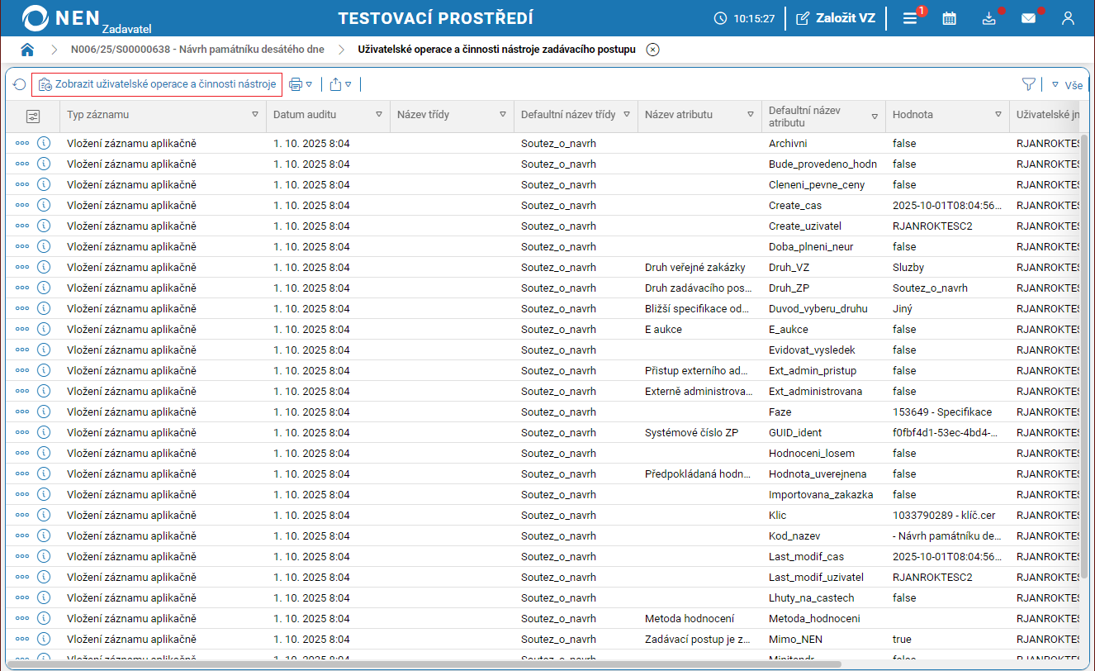Click the home icon in breadcrumb

[x=27, y=50]
